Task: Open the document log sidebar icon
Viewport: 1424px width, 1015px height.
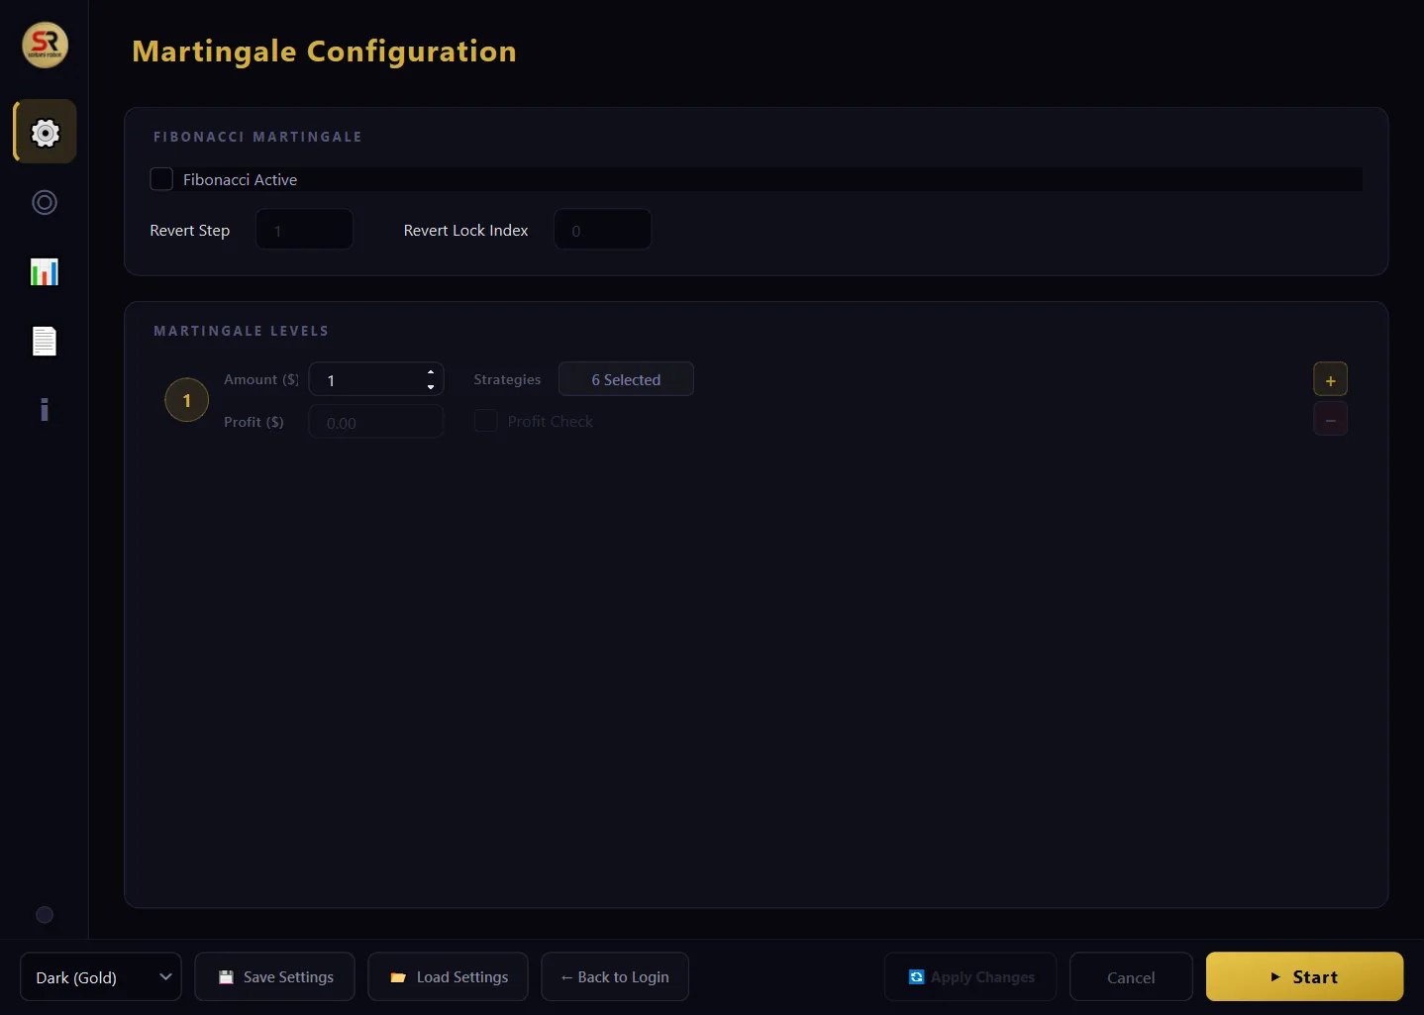Action: tap(45, 341)
